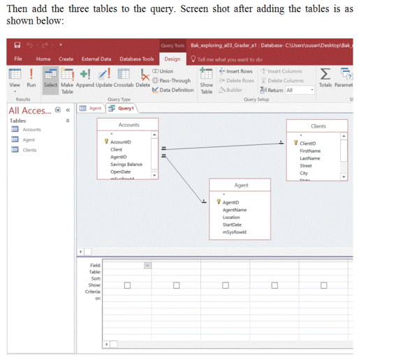This screenshot has height=357, width=405.
Task: Click the Show Table icon
Action: (207, 74)
